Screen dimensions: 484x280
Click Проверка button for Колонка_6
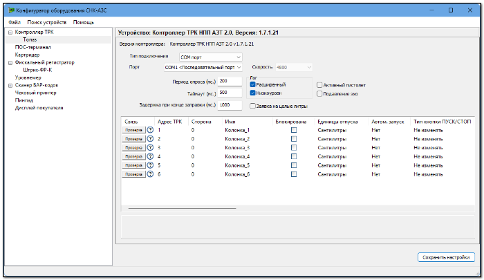(133, 174)
